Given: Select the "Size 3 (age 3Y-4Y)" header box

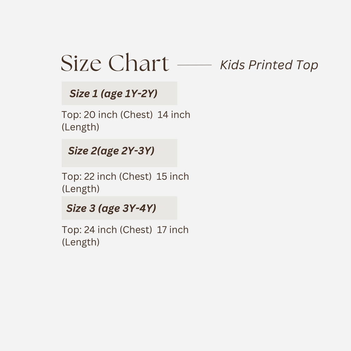Looking at the screenshot, I should click(119, 208).
